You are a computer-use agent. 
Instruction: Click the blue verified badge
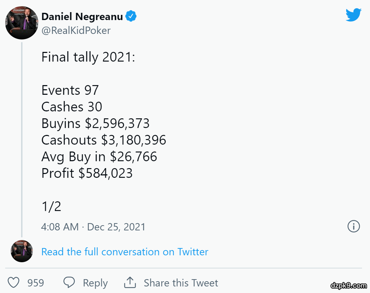[x=131, y=16]
